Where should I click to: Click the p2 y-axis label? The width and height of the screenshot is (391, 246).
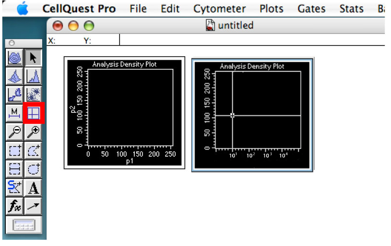(x=73, y=109)
